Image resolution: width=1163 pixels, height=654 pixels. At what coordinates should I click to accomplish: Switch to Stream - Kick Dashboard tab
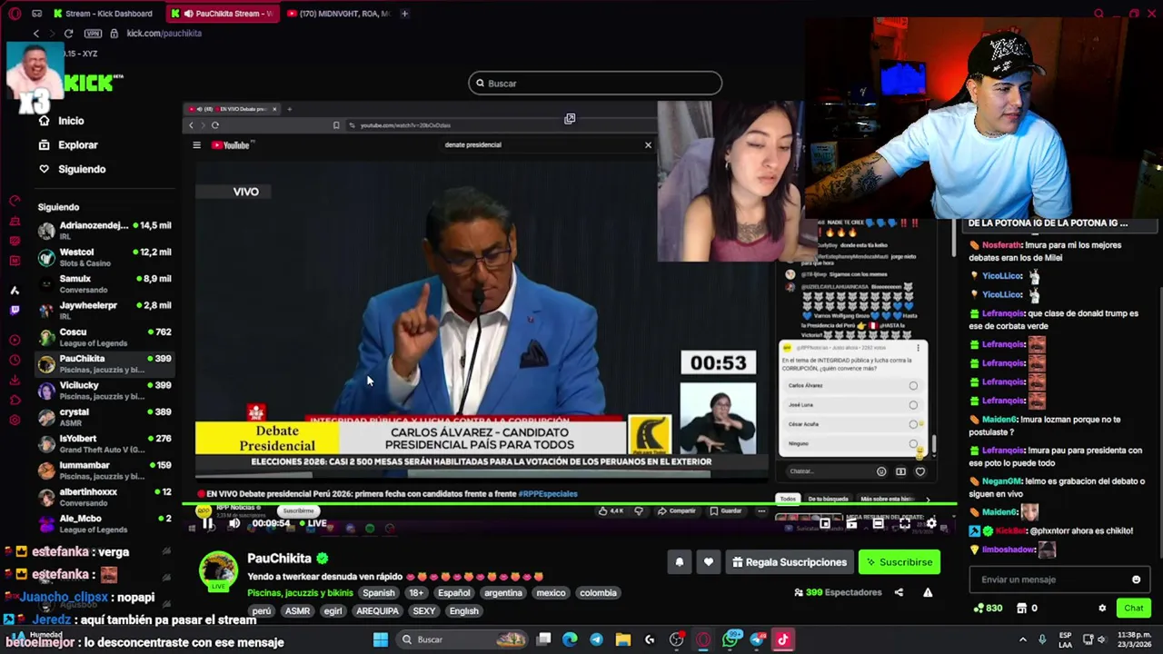pyautogui.click(x=103, y=14)
